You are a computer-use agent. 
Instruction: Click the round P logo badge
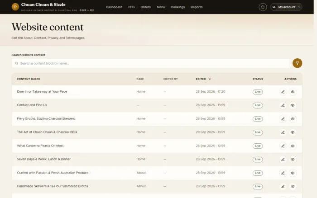click(x=15, y=7)
